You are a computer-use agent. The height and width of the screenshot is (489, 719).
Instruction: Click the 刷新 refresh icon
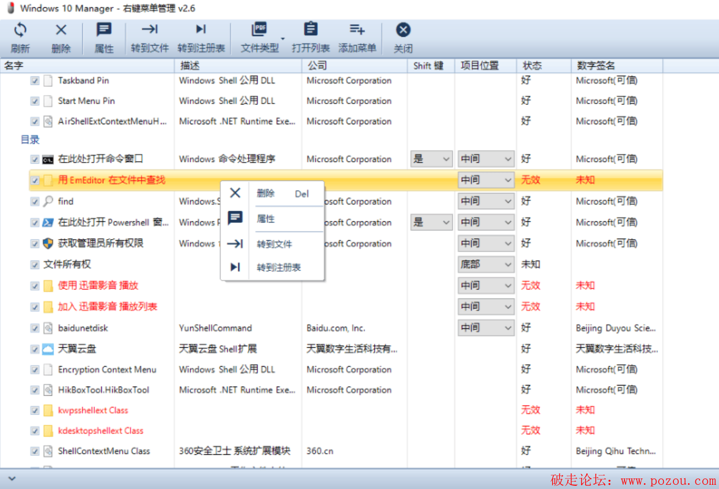tap(20, 30)
